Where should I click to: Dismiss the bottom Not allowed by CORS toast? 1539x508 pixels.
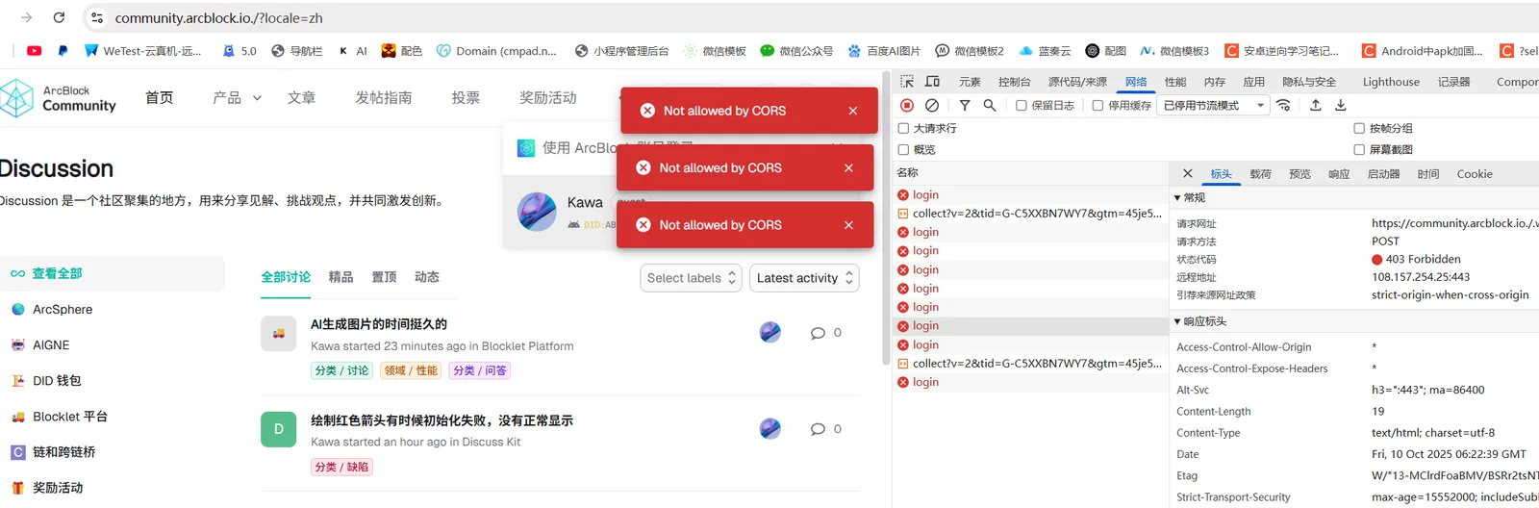click(848, 225)
